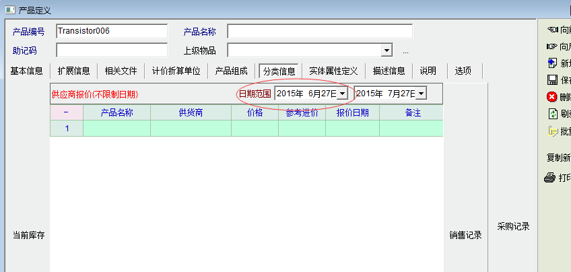The width and height of the screenshot is (571, 272).
Task: Click the 采购记录 side tab
Action: [513, 226]
